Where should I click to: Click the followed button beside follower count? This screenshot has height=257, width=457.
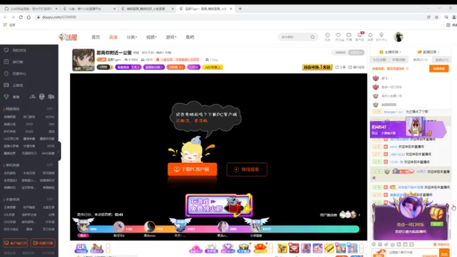click(x=356, y=53)
